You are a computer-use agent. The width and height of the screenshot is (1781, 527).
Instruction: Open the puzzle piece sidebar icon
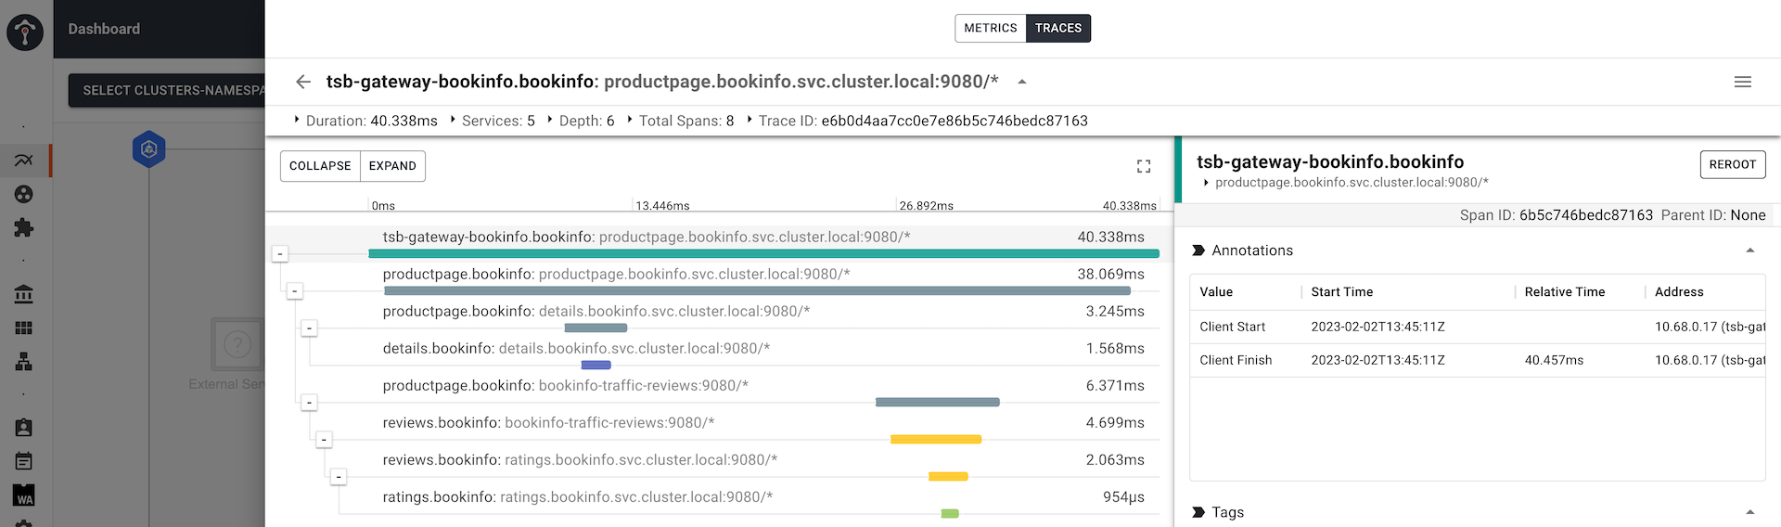24,227
